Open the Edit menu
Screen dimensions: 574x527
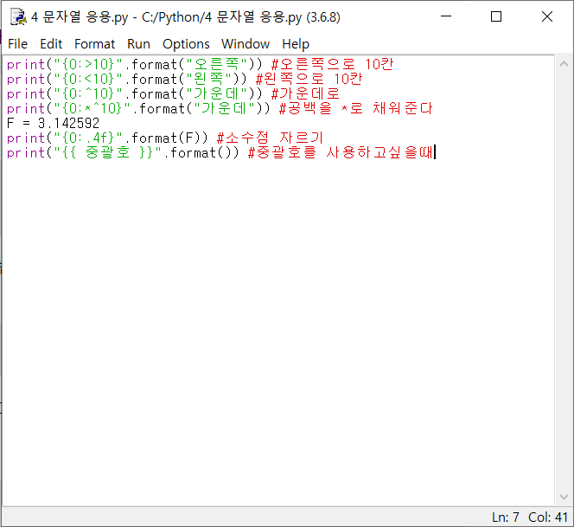tap(51, 44)
